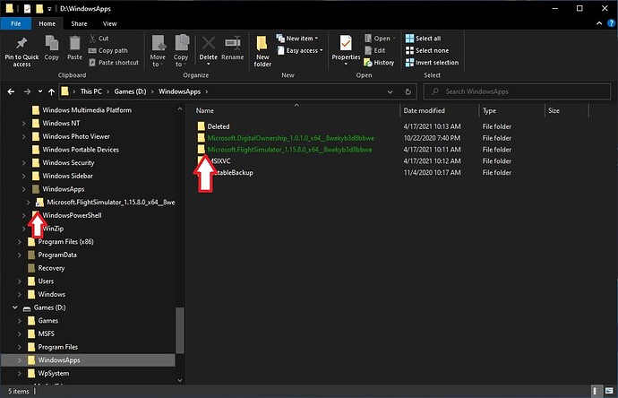Click Invert selection in the ribbon
The height and width of the screenshot is (398, 618).
433,63
